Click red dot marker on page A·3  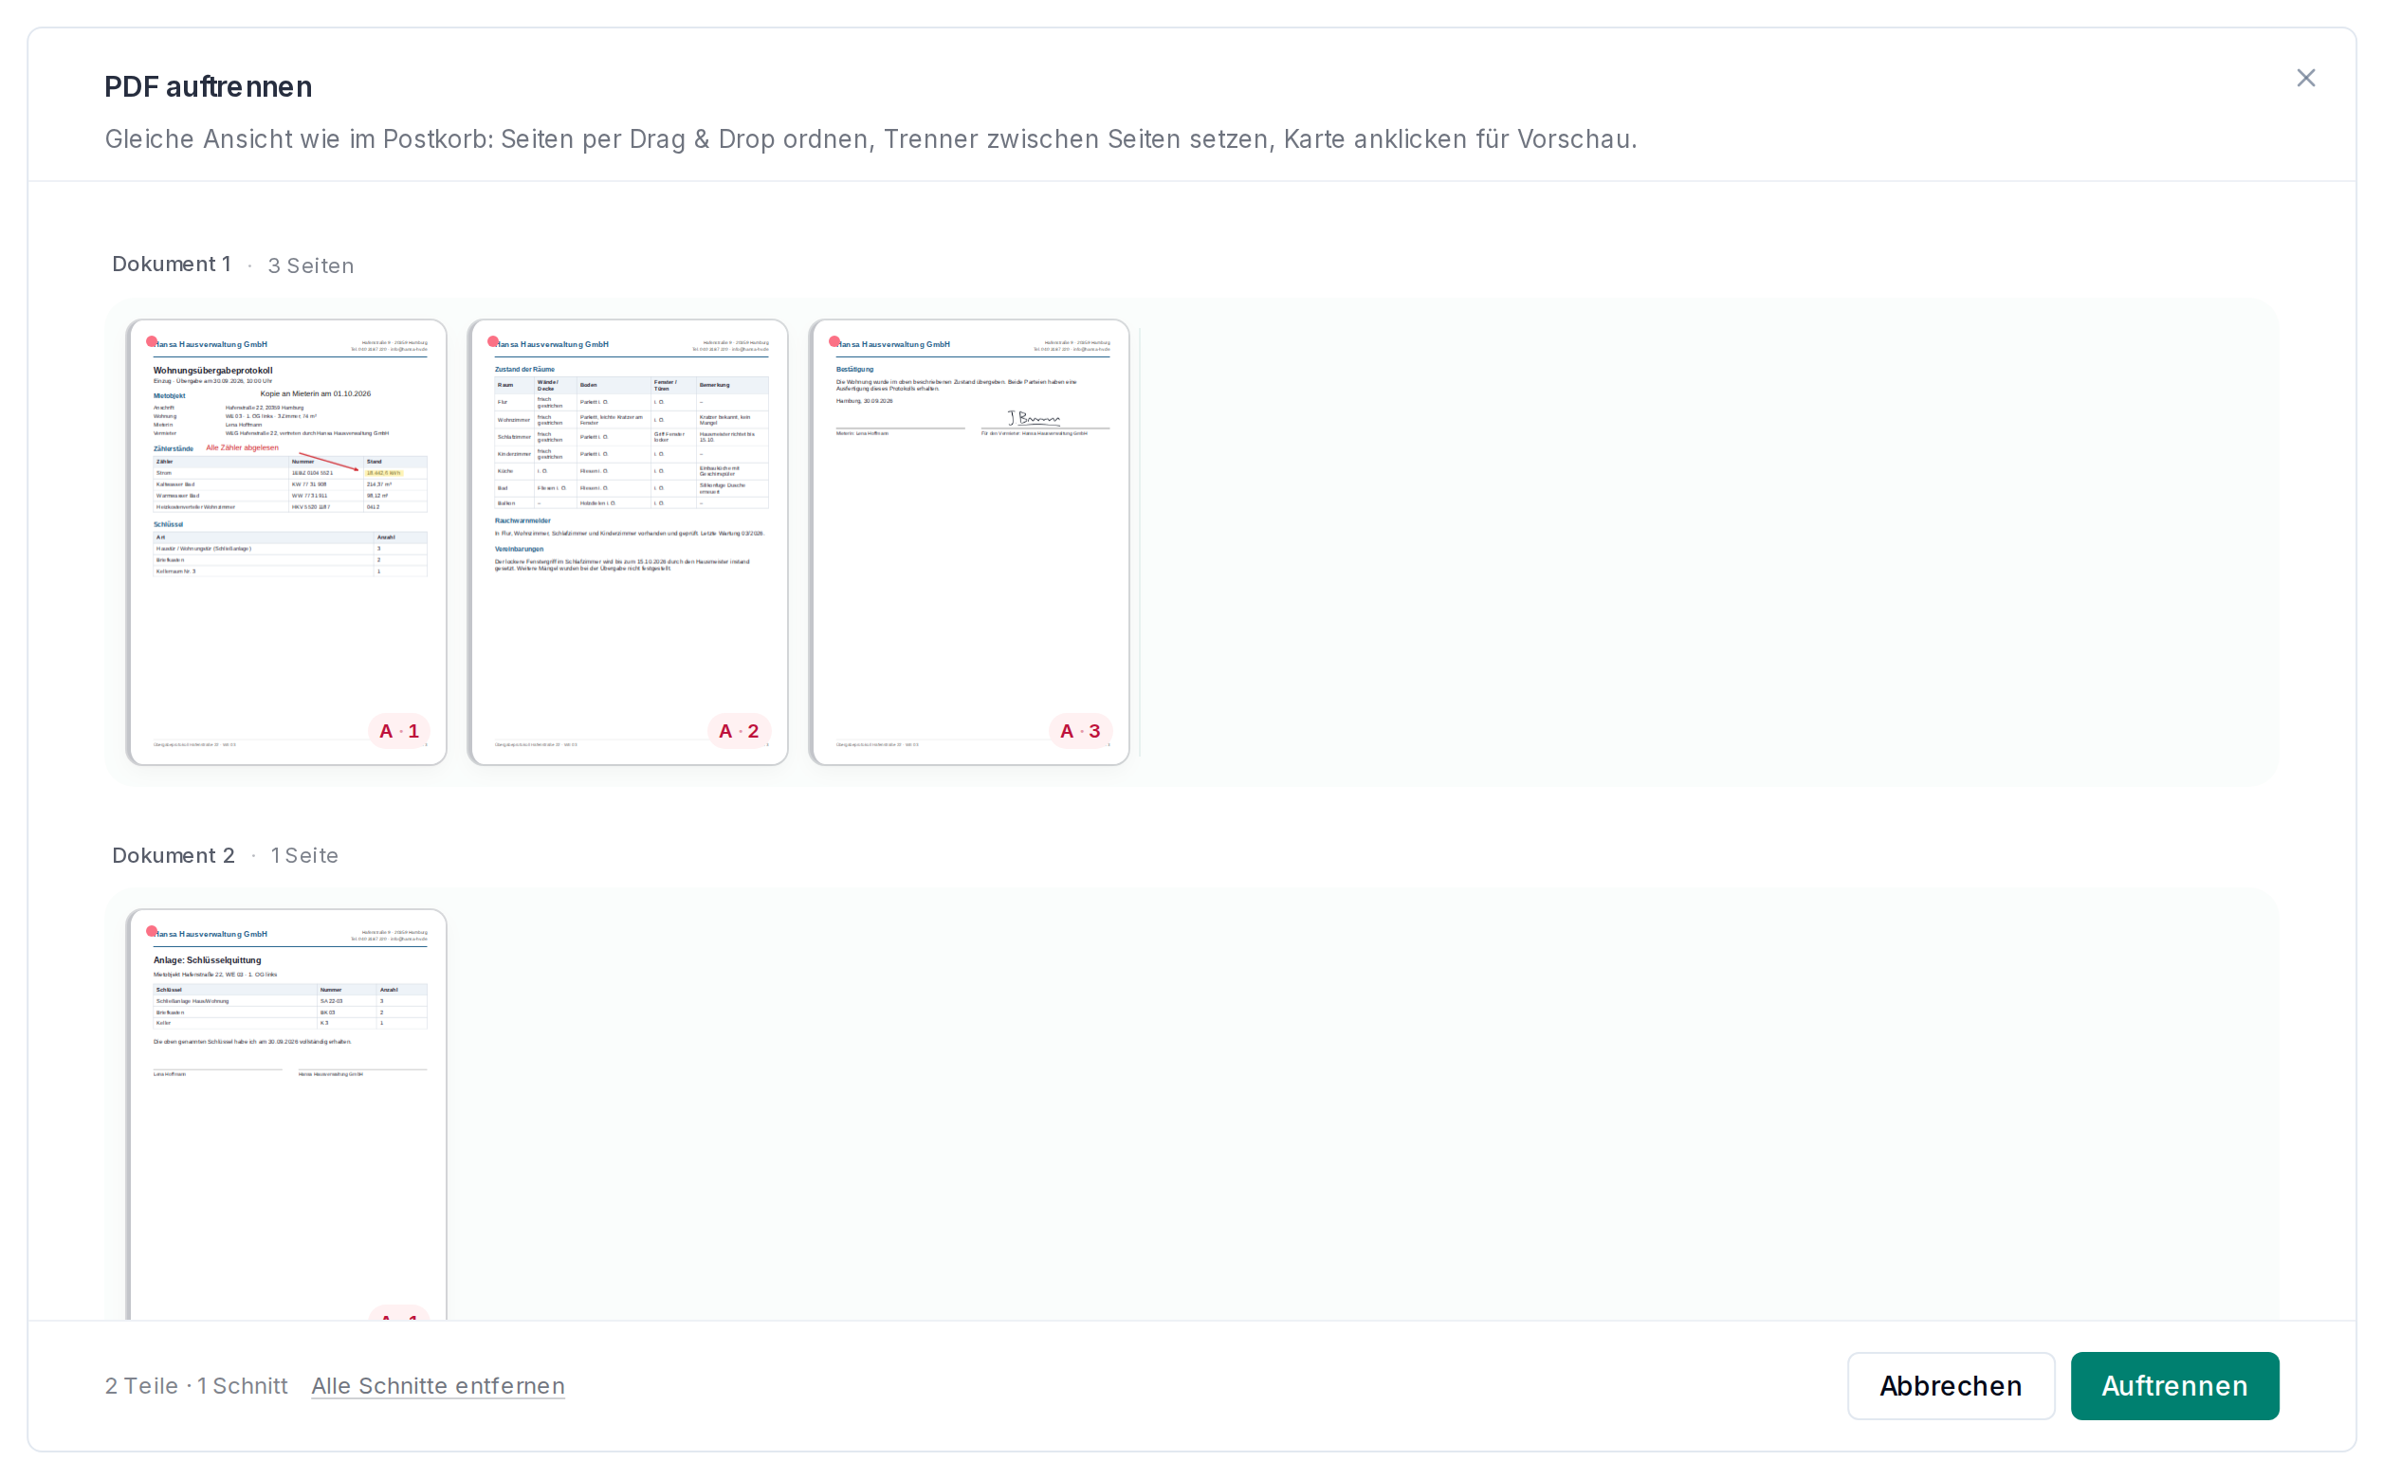[x=834, y=341]
